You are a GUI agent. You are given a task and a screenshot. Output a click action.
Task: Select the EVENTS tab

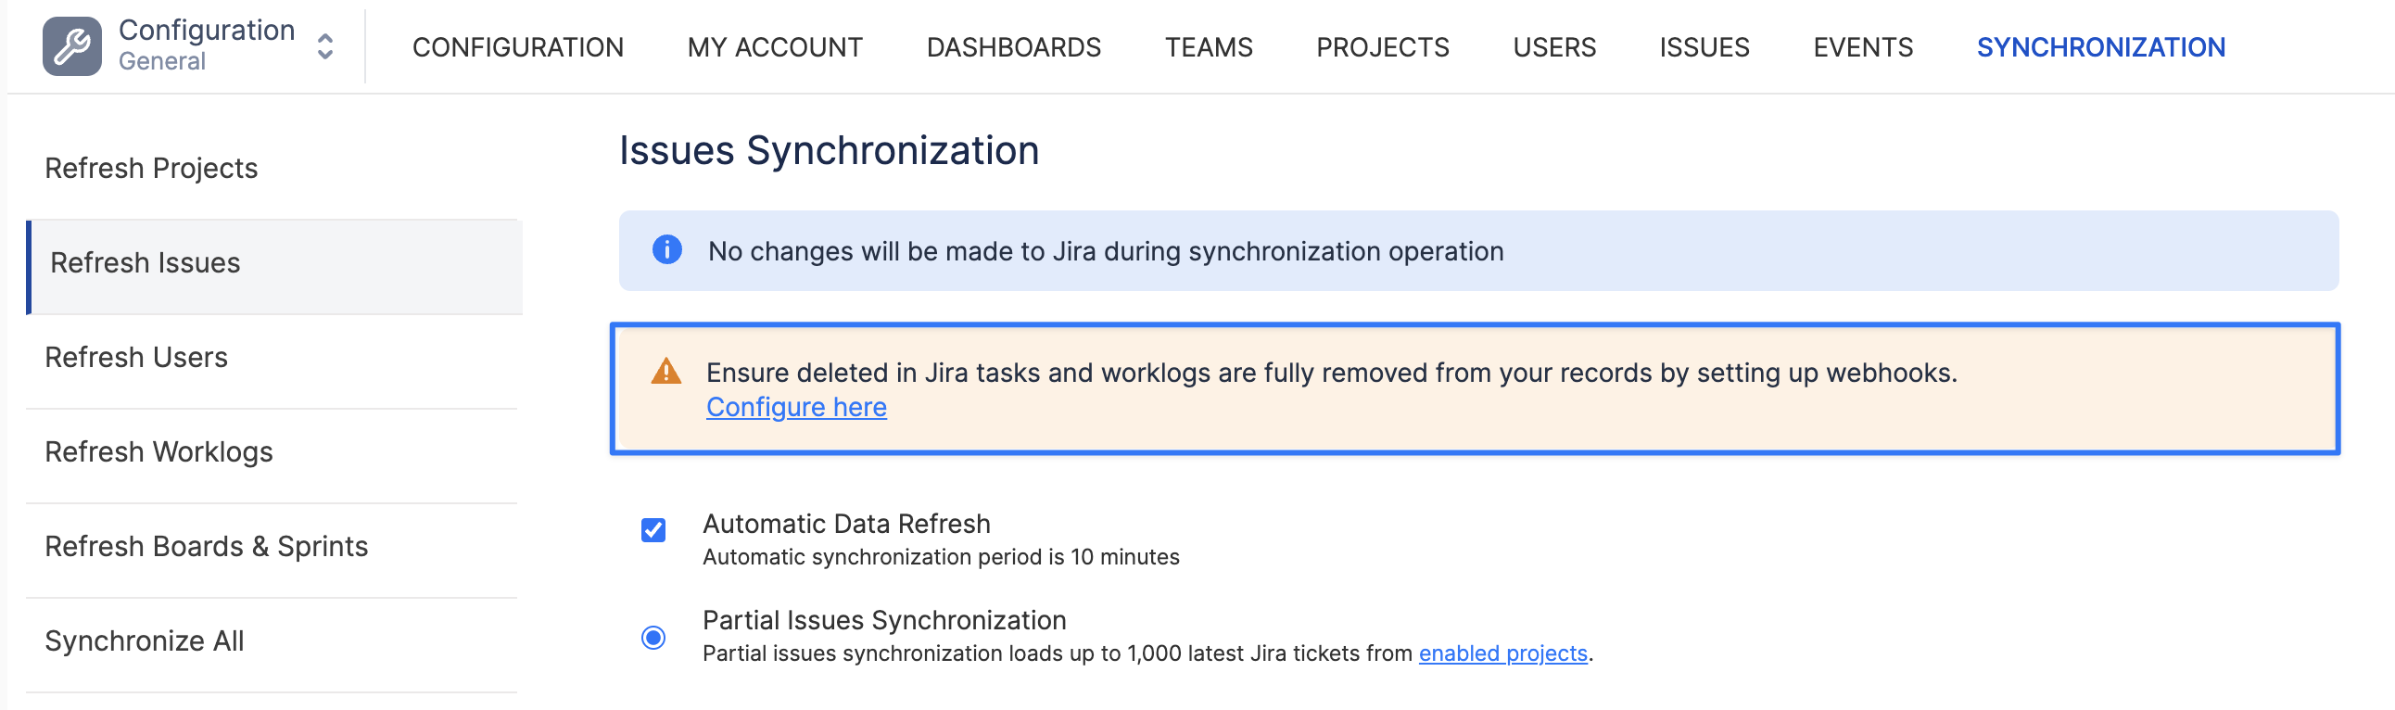point(1862,47)
